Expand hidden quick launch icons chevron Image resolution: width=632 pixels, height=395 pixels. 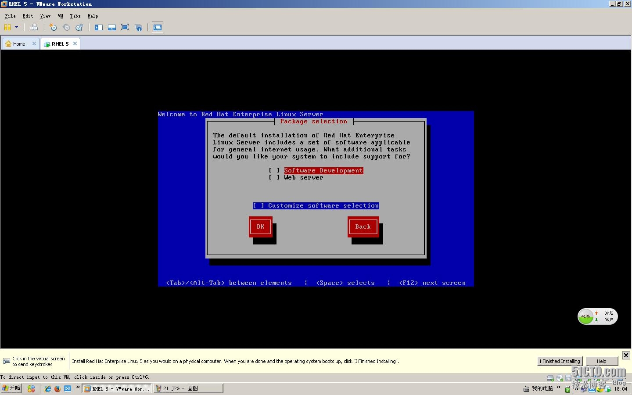click(78, 387)
